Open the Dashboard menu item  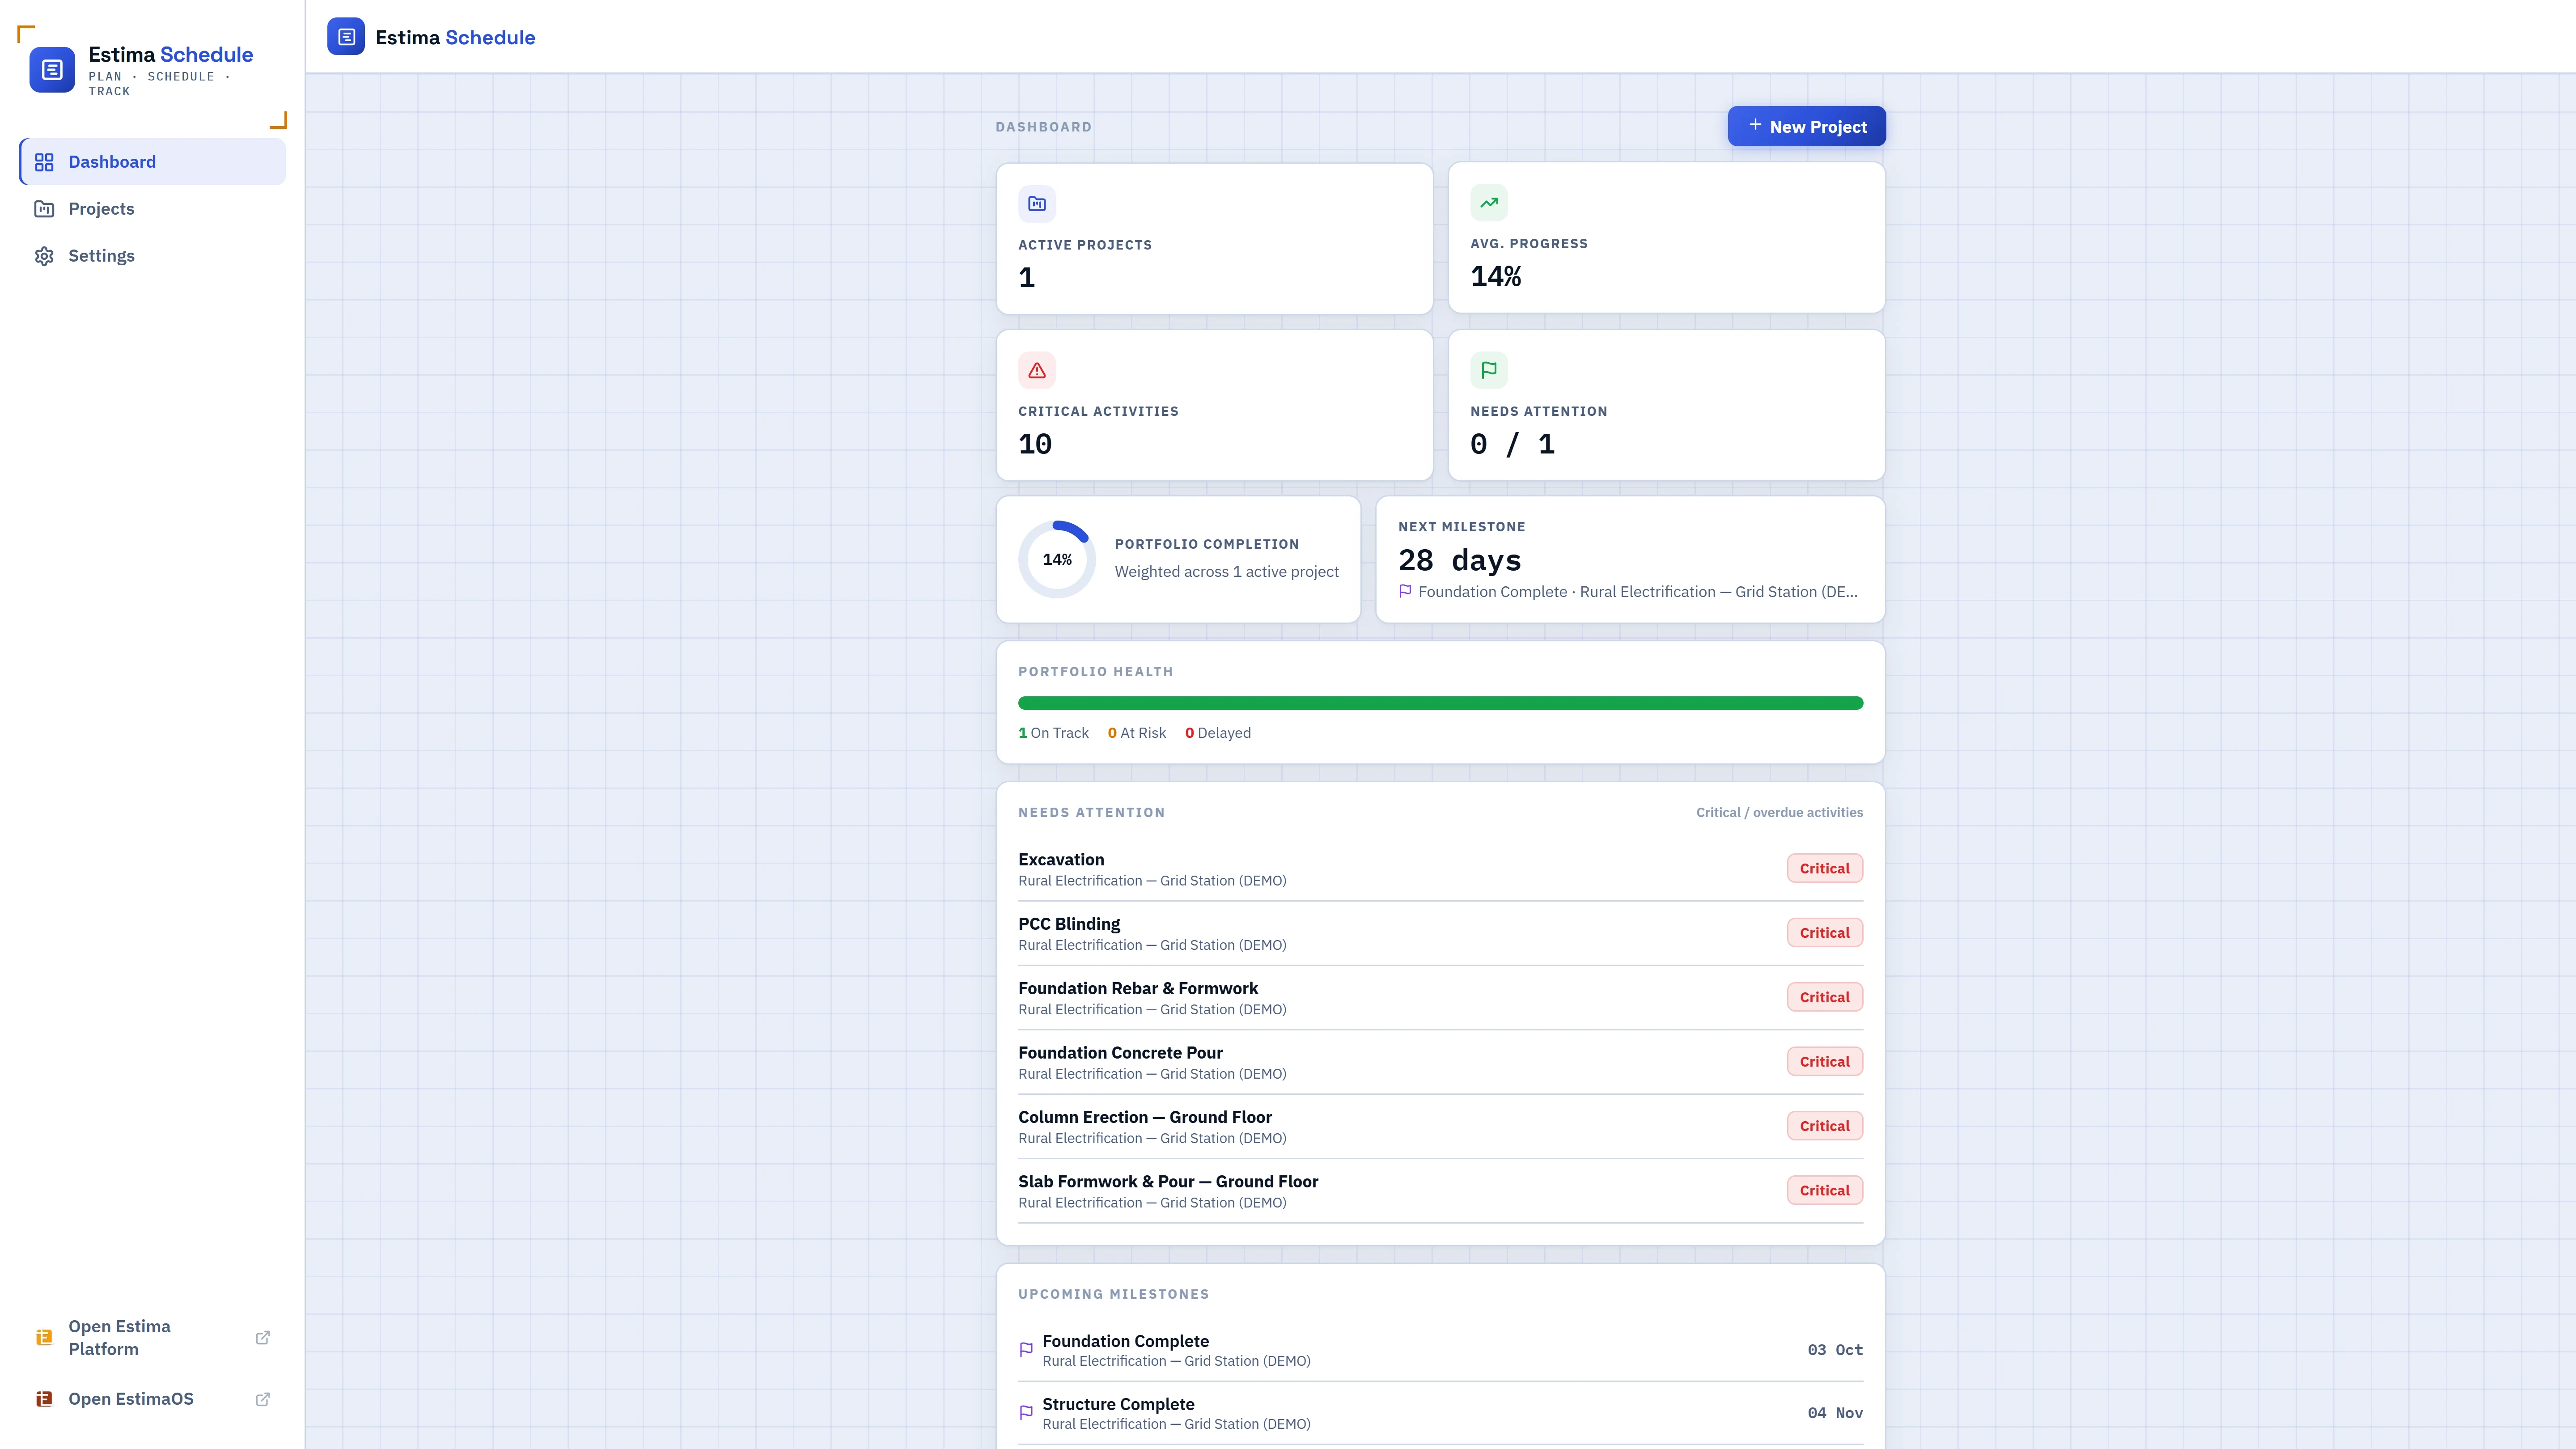pos(153,162)
